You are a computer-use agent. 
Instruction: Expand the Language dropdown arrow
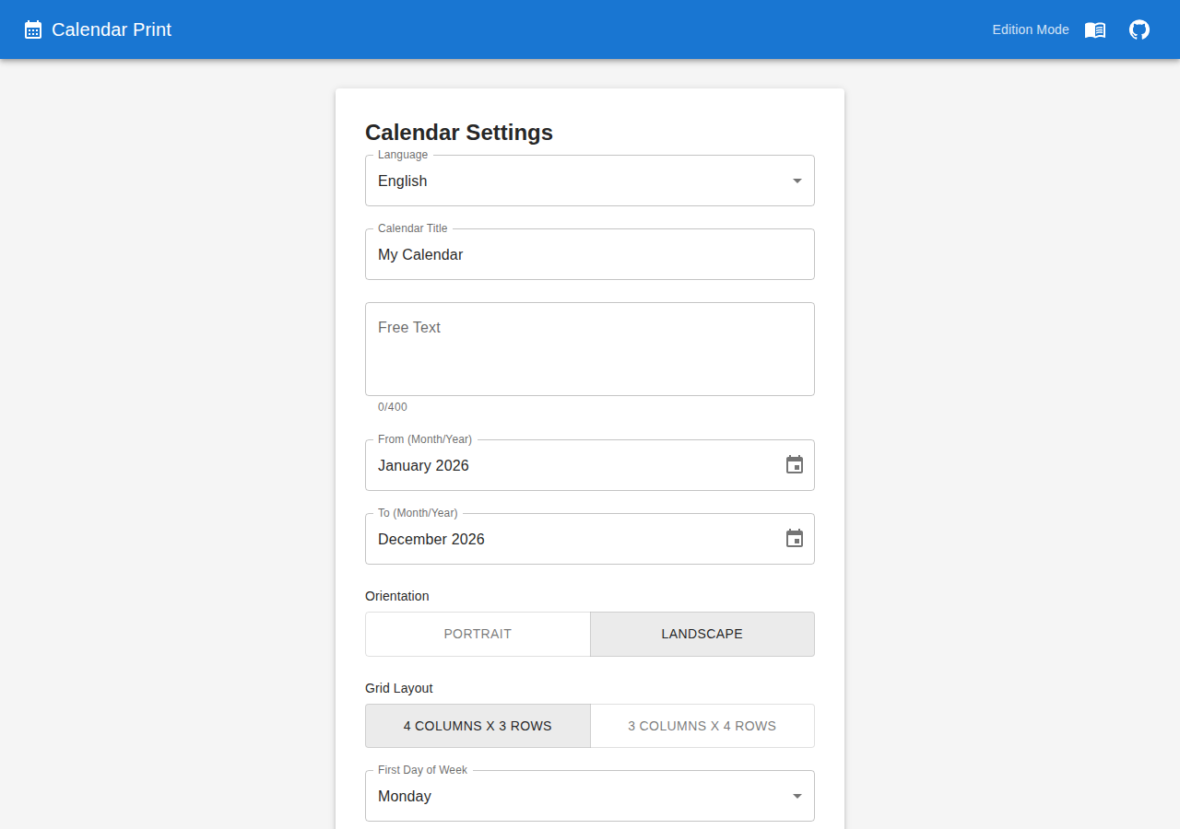coord(797,181)
